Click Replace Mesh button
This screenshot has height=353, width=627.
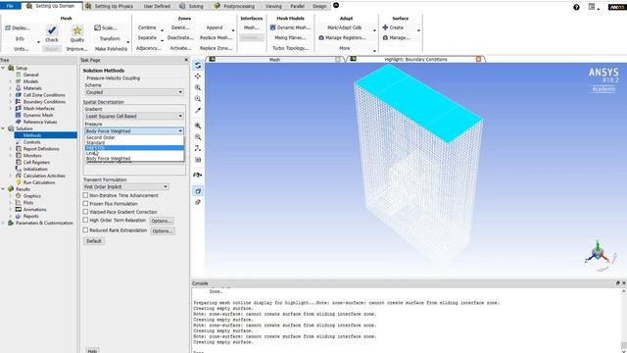point(216,37)
